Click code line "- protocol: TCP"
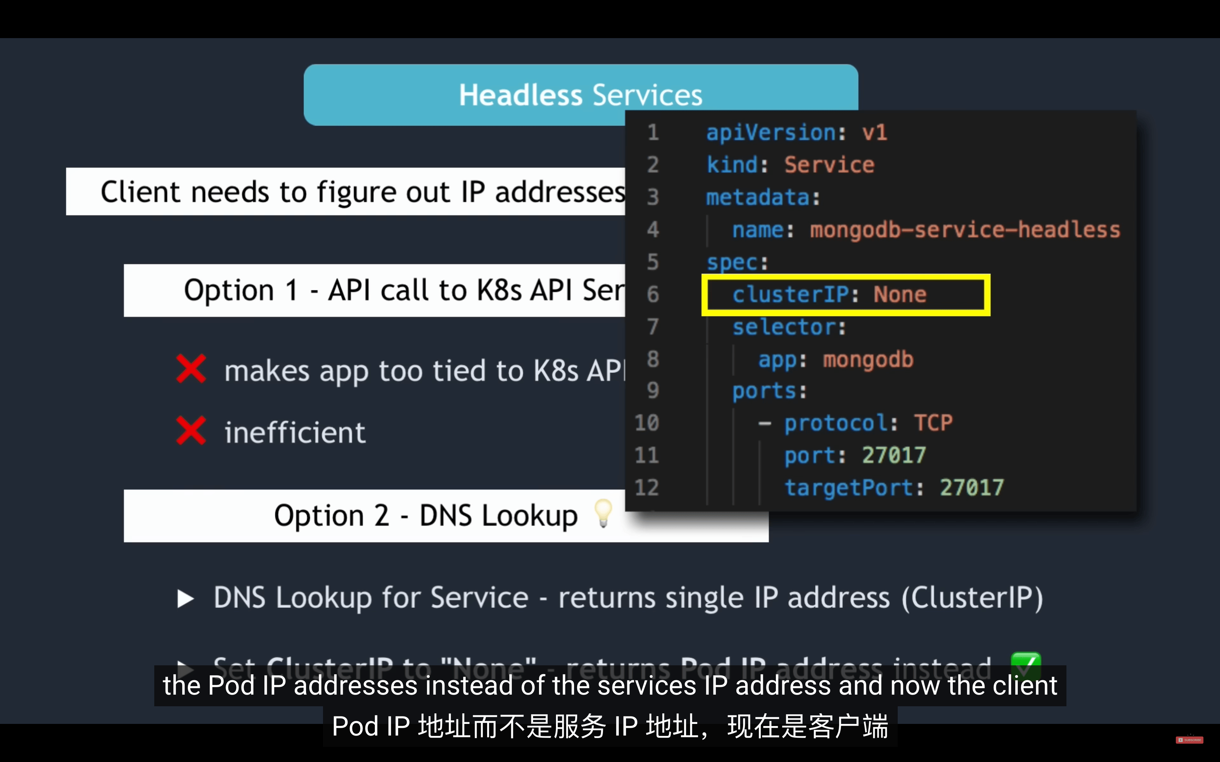 pyautogui.click(x=855, y=423)
